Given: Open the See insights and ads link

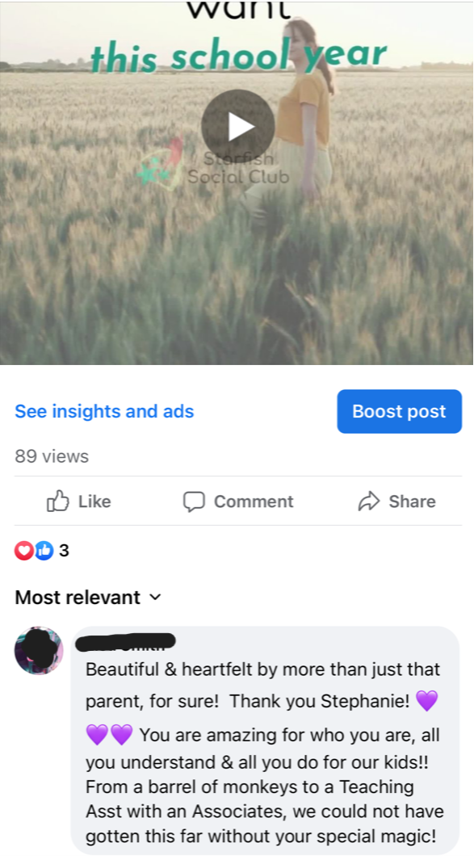Looking at the screenshot, I should pos(104,411).
